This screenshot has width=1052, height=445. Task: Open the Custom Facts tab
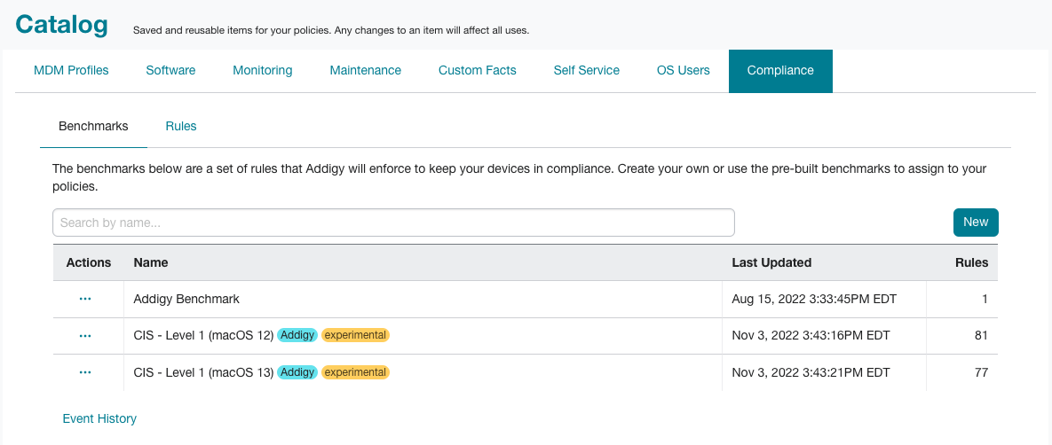(478, 70)
